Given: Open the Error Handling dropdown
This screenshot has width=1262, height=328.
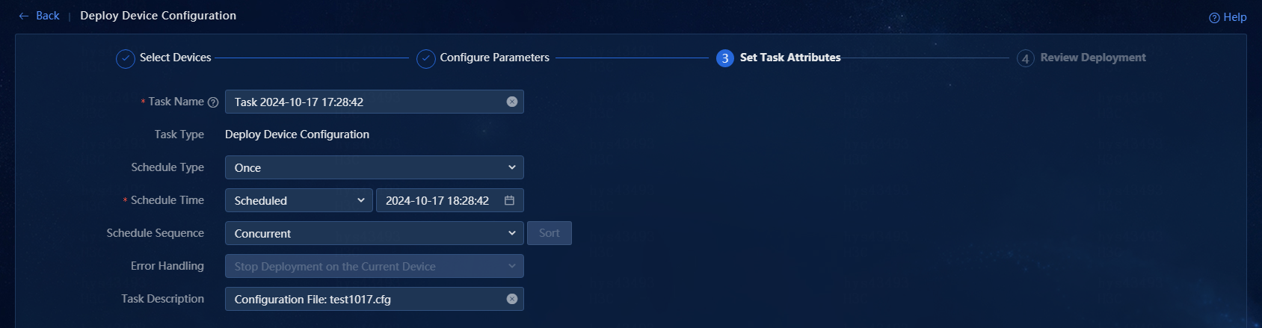Looking at the screenshot, I should 375,266.
